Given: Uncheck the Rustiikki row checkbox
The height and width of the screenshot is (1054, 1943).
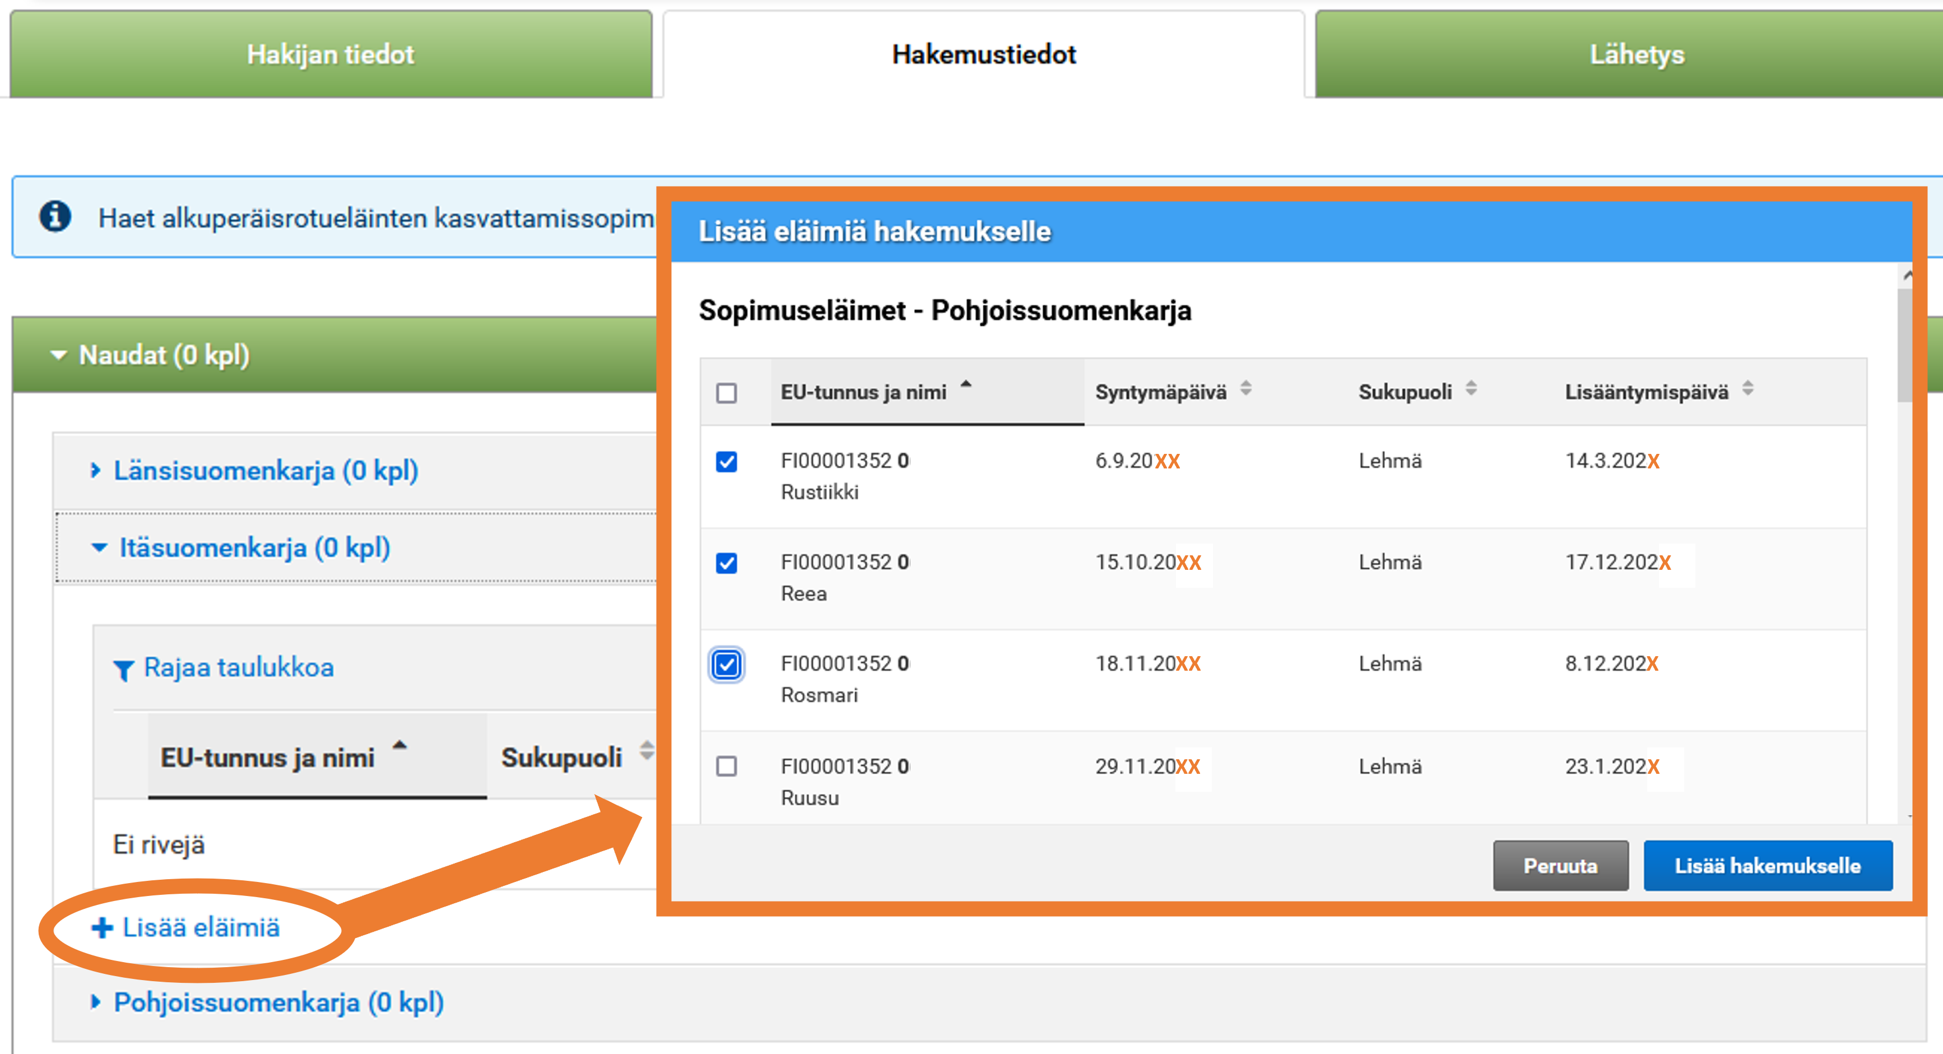Looking at the screenshot, I should [x=726, y=462].
